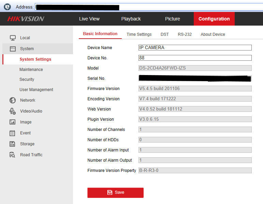Click the Network globe icon
The image size is (263, 204).
coord(13,100)
